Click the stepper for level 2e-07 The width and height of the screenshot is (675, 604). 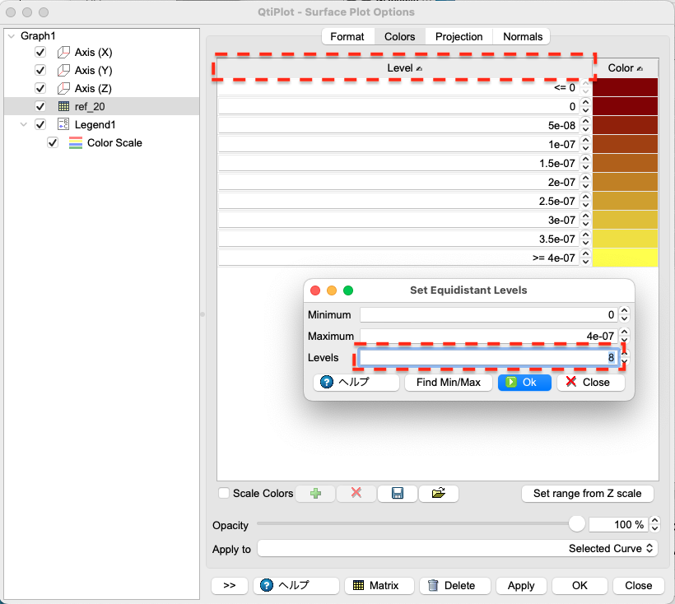click(x=585, y=183)
